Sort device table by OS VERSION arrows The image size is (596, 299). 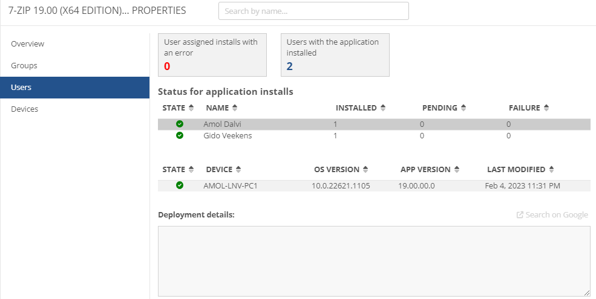click(365, 169)
